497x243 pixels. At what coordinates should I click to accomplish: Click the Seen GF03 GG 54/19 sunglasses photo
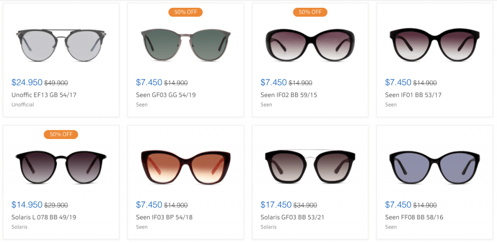pos(185,45)
